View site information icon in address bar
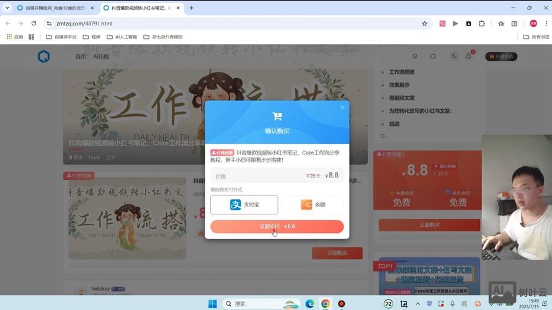 point(49,23)
